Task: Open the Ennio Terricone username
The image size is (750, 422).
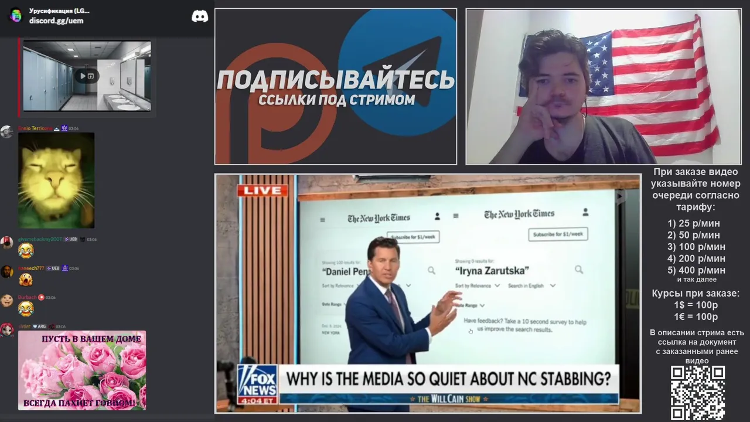Action: [x=35, y=128]
